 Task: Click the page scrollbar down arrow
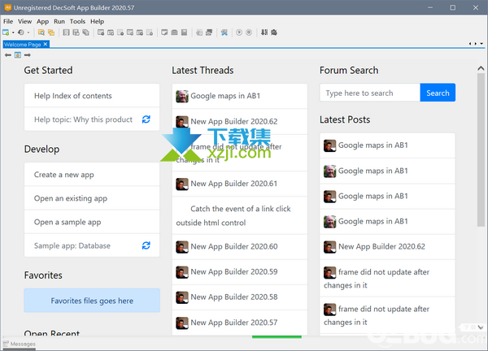(x=481, y=327)
